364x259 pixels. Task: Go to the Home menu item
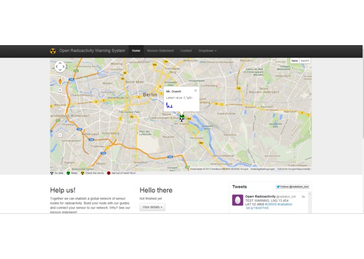click(136, 51)
